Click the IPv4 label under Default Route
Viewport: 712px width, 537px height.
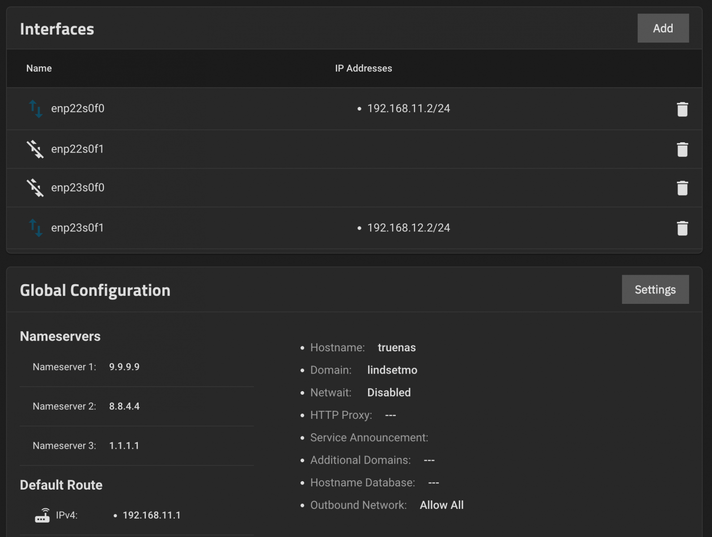[67, 516]
